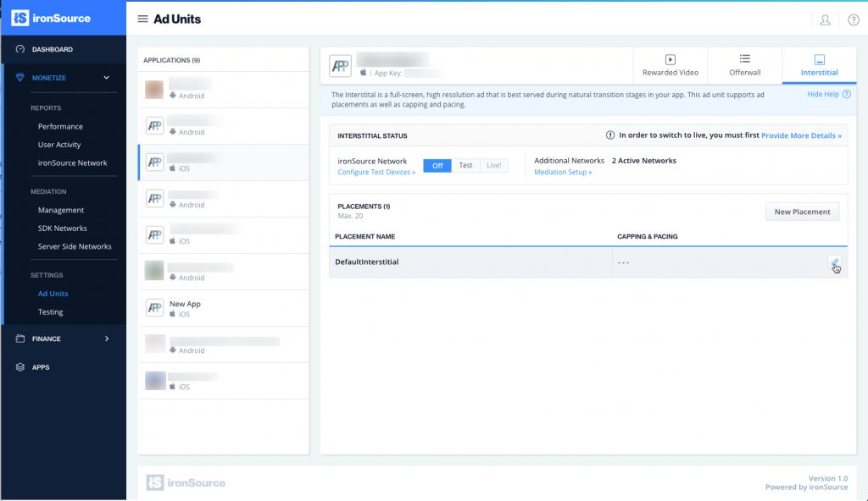Click the PLACEMENT NAME column header
This screenshot has width=868, height=501.
click(x=364, y=236)
